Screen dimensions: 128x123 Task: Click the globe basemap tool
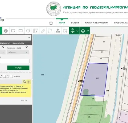click(6, 31)
